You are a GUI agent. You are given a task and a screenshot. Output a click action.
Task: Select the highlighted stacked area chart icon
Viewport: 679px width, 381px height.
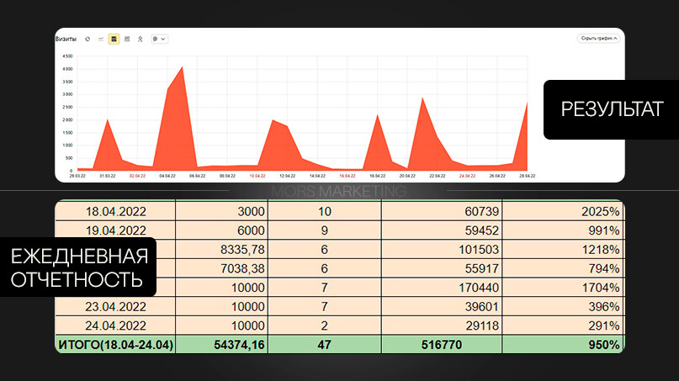114,39
